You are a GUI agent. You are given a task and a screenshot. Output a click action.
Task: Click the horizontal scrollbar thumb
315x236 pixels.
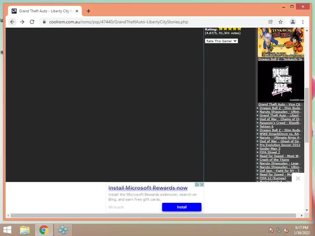[153, 215]
